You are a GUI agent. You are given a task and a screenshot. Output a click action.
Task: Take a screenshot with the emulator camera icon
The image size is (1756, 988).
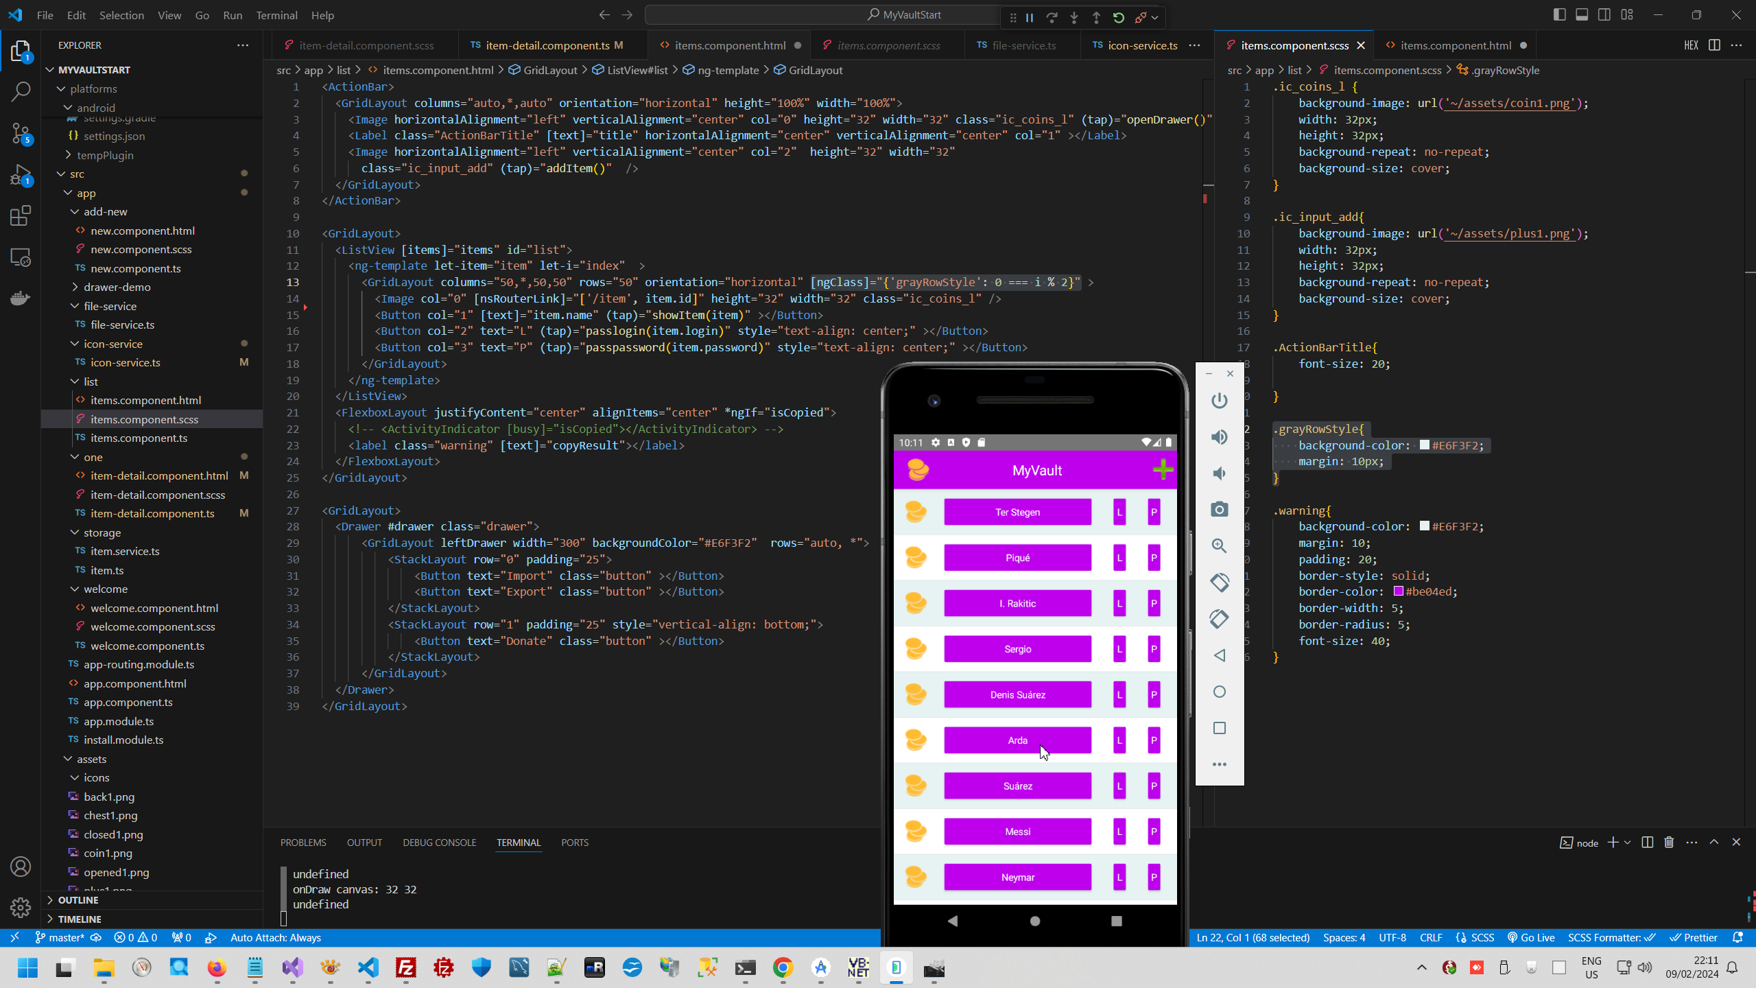(1219, 509)
